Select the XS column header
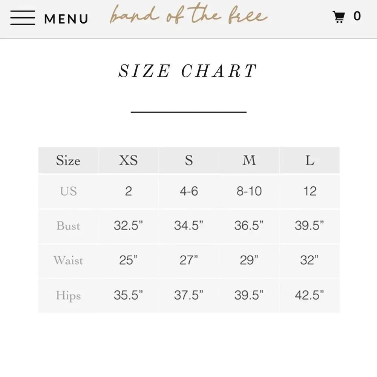The width and height of the screenshot is (377, 377). 129,160
